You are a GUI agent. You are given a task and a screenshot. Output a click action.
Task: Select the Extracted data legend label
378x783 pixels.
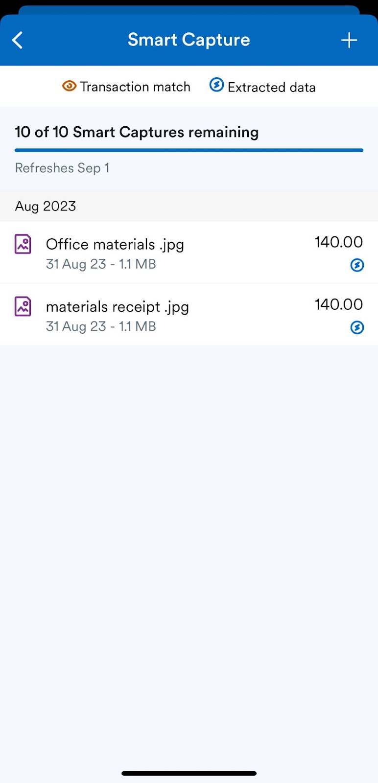[272, 88]
